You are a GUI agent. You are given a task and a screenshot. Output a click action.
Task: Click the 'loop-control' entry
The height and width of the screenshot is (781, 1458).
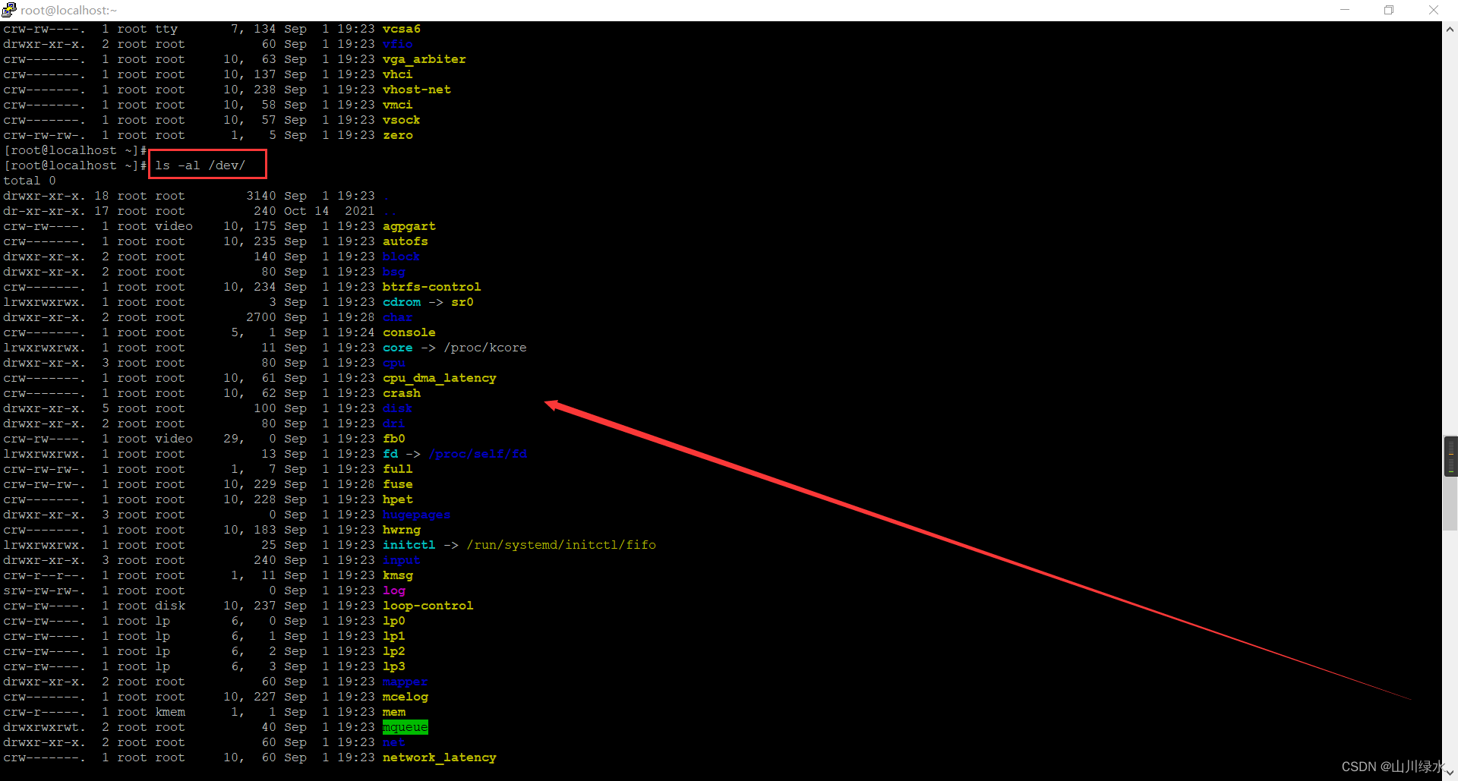point(428,606)
